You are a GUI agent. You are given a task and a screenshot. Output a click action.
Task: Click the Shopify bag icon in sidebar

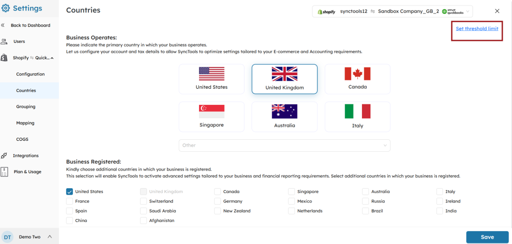coord(4,58)
